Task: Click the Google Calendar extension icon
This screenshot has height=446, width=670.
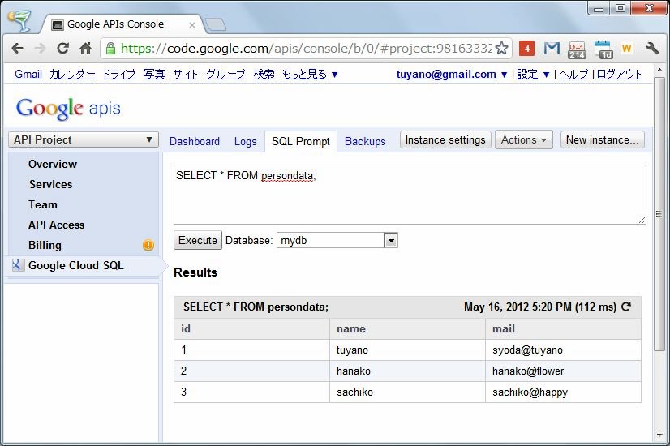Action: coord(602,49)
